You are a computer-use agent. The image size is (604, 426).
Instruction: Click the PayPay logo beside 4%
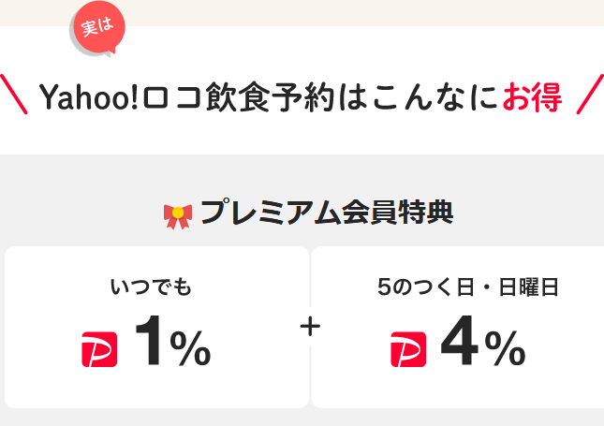click(408, 349)
